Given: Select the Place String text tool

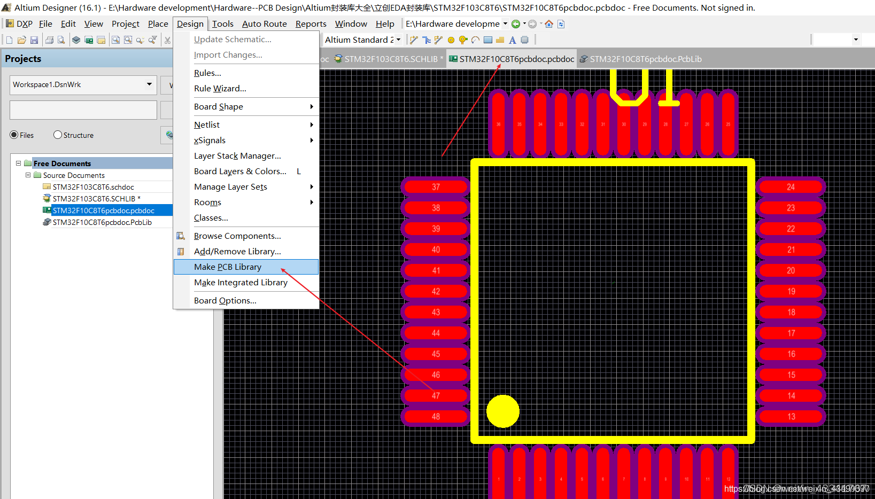Looking at the screenshot, I should (x=513, y=40).
